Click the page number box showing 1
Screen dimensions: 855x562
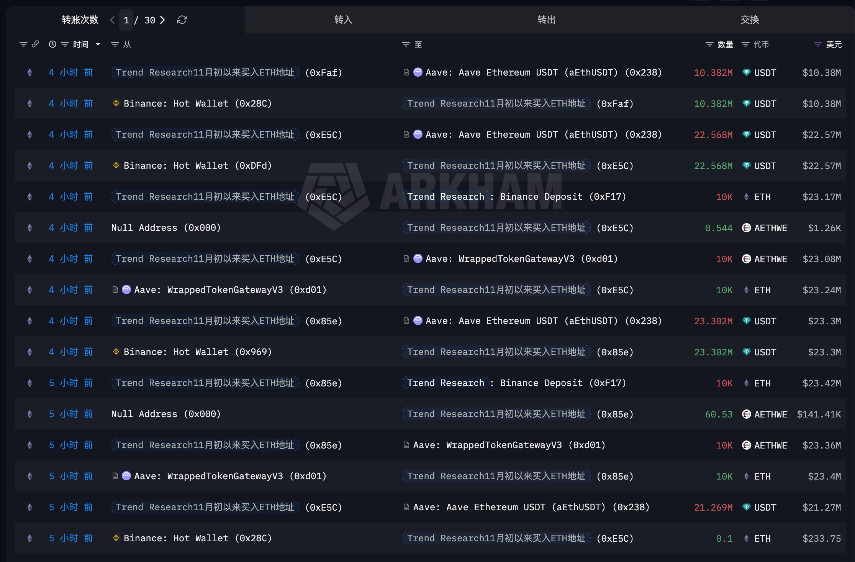126,20
